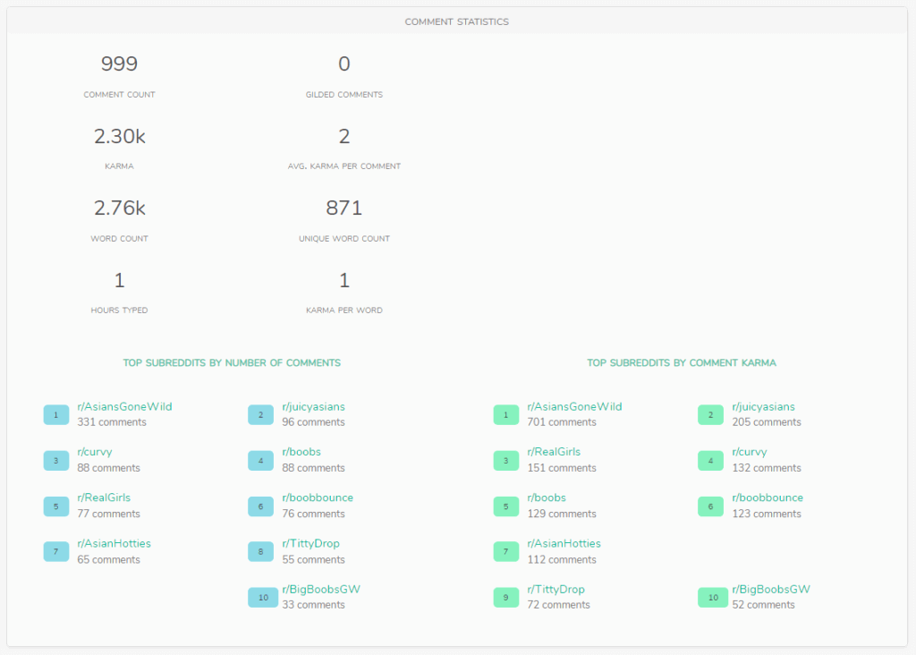The image size is (916, 655).
Task: Open r/juicyasians link with 205 comments
Action: (x=763, y=406)
